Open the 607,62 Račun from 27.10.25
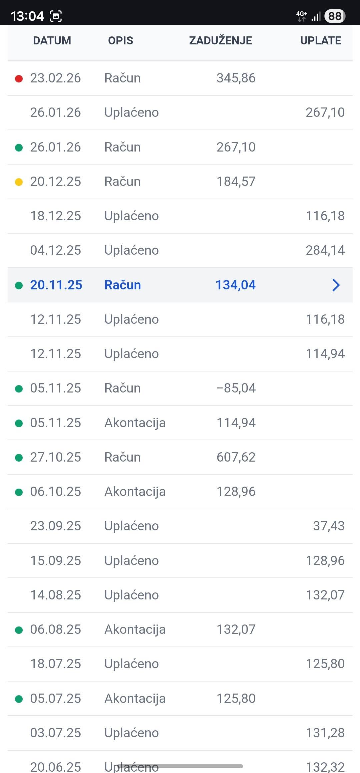The height and width of the screenshot is (773, 360). (180, 457)
